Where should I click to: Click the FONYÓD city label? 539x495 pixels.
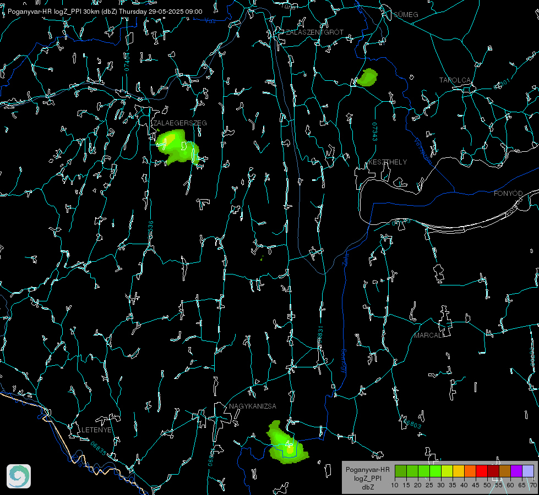coord(508,194)
